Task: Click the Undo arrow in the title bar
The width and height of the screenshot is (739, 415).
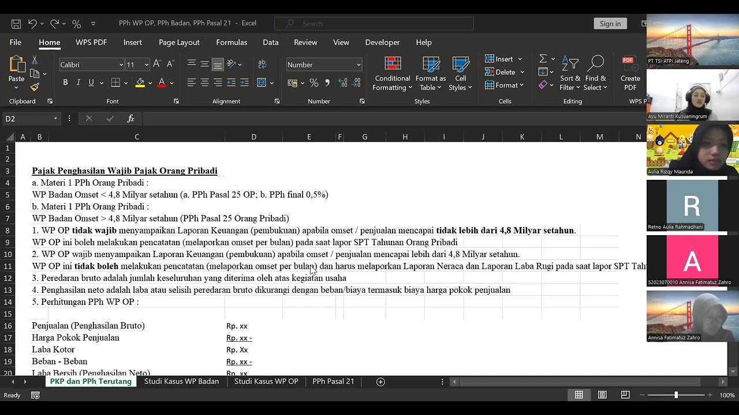Action: 32,24
